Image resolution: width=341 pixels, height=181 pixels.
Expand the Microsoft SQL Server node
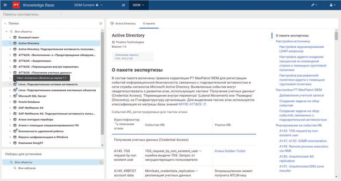click(x=10, y=96)
